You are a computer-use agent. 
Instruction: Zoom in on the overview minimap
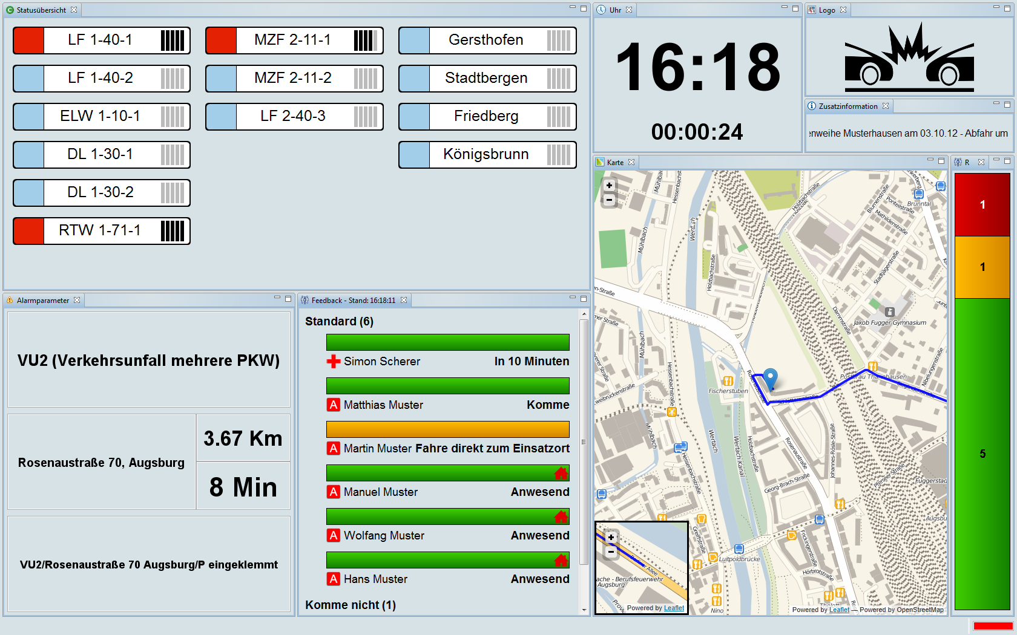pyautogui.click(x=611, y=537)
